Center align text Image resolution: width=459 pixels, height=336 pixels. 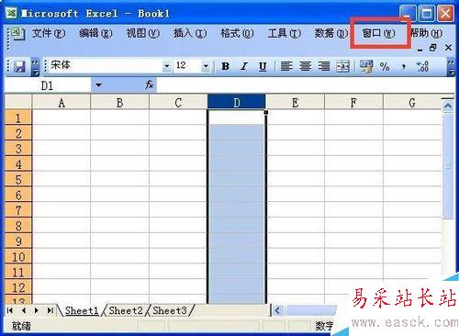coord(305,66)
